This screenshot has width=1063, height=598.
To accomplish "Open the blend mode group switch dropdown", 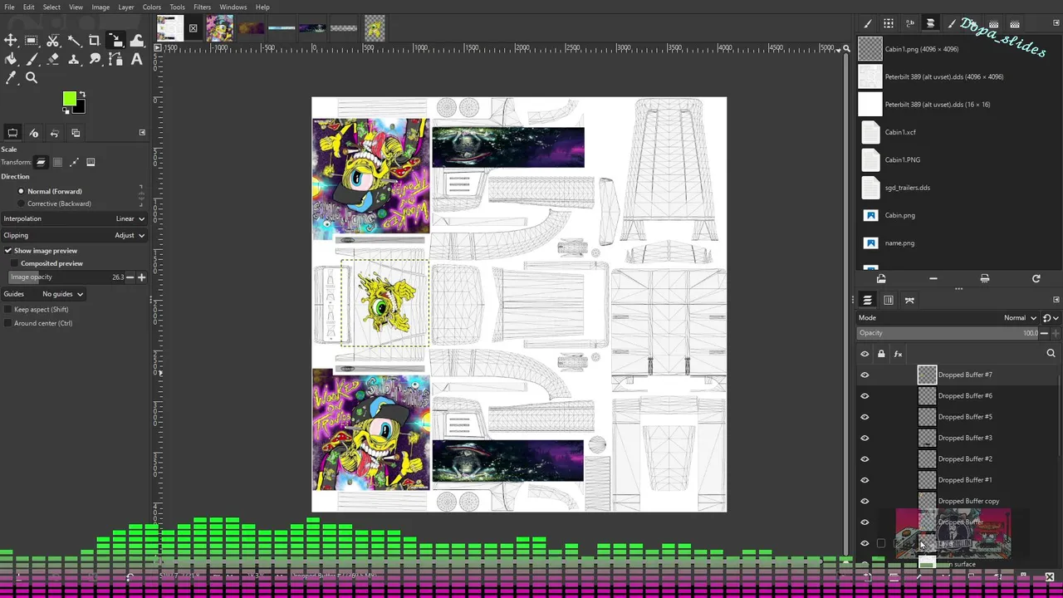I will pyautogui.click(x=1050, y=317).
